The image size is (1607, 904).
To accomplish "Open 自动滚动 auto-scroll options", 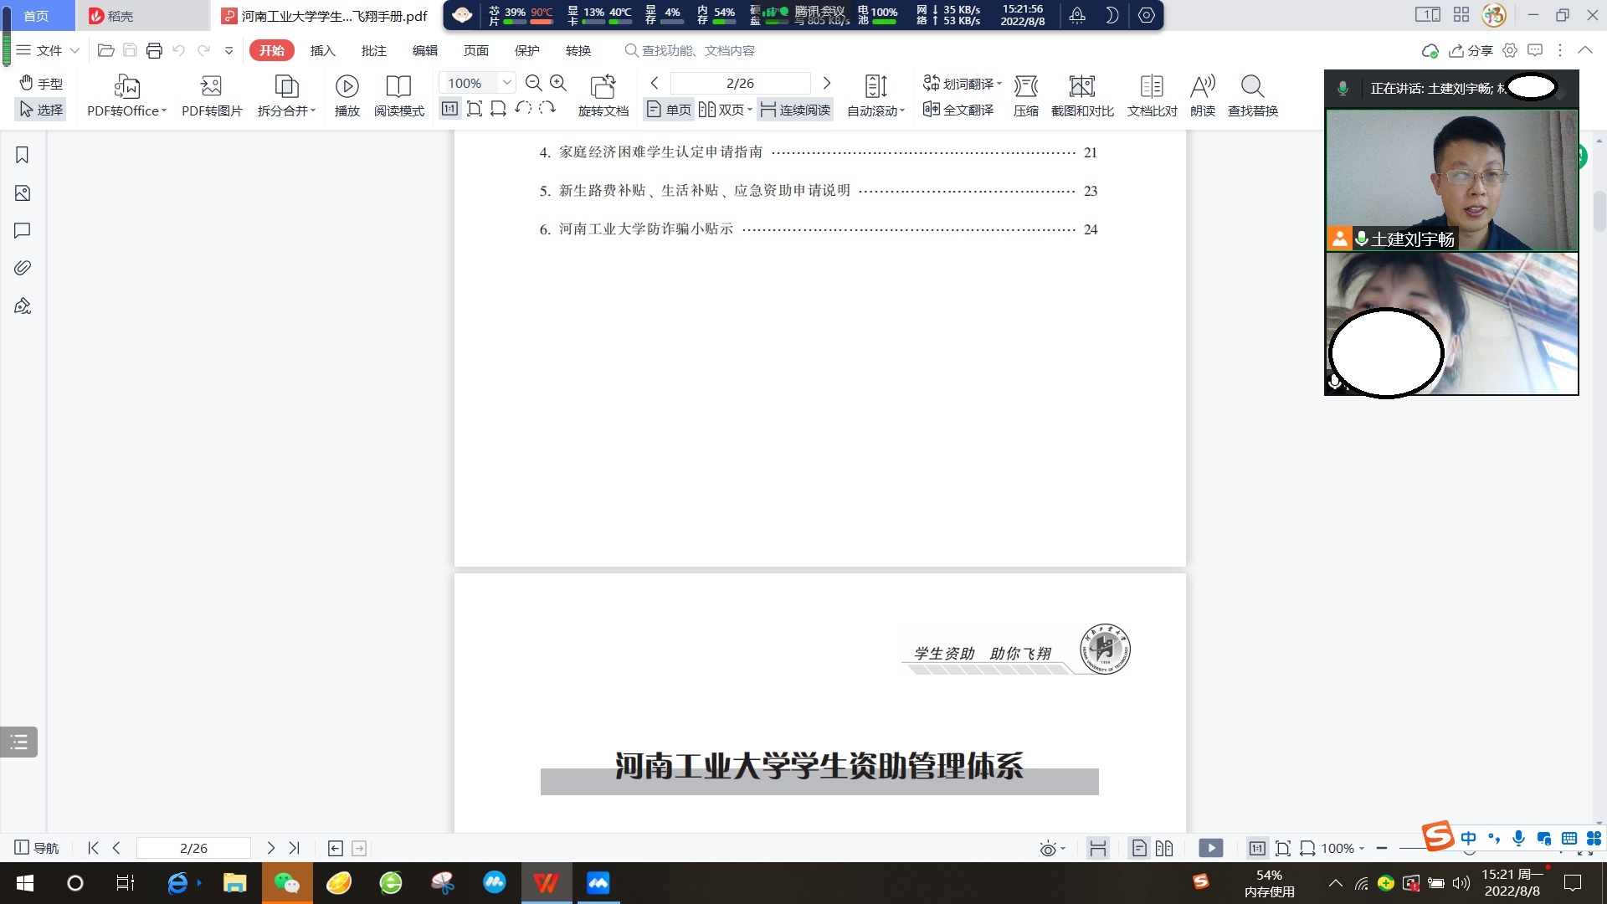I will (x=875, y=96).
